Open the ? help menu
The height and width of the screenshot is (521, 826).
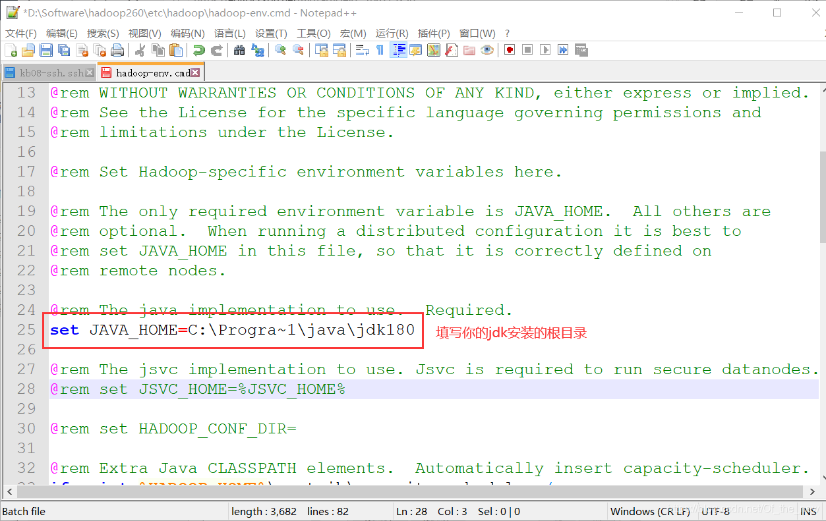[x=507, y=33]
